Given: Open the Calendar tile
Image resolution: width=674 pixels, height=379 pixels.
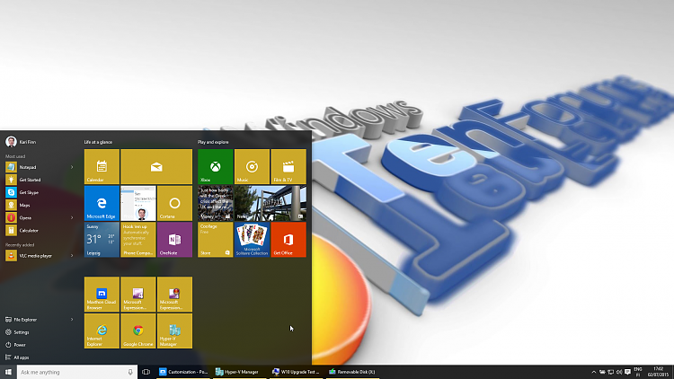Looking at the screenshot, I should tap(102, 167).
